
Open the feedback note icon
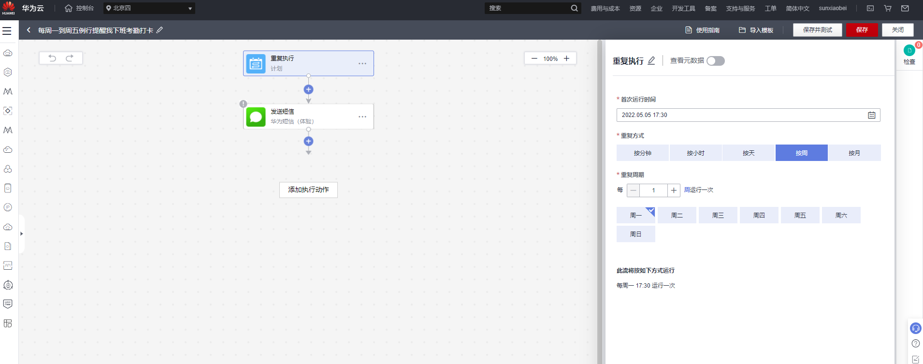tap(916, 359)
